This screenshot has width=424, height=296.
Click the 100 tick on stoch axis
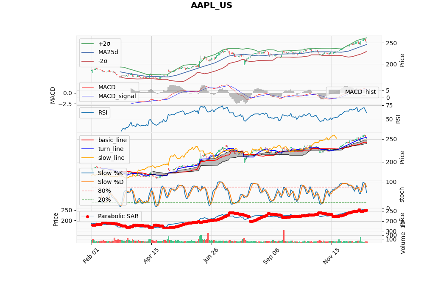coord(391,182)
